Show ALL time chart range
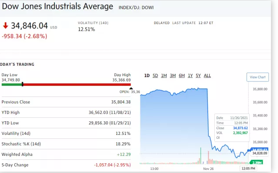The height and width of the screenshot is (173, 278). pos(207,76)
